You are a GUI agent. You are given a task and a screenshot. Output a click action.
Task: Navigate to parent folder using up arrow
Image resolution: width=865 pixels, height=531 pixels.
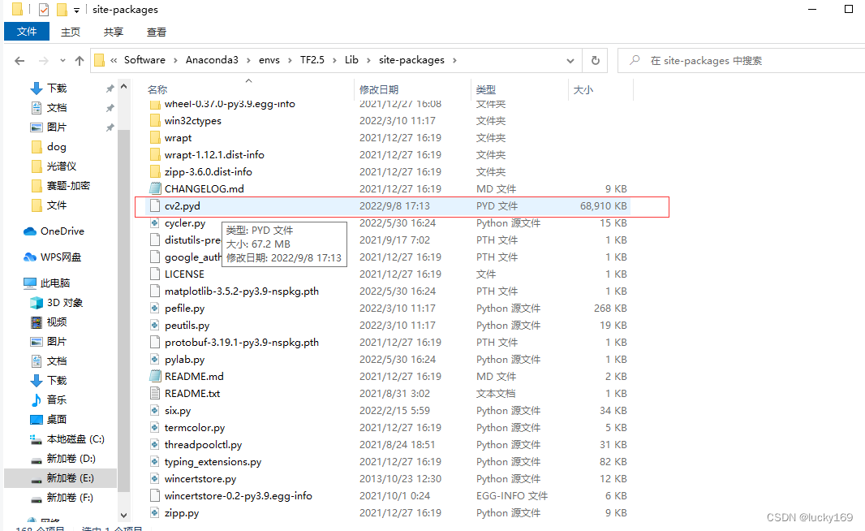pyautogui.click(x=79, y=59)
